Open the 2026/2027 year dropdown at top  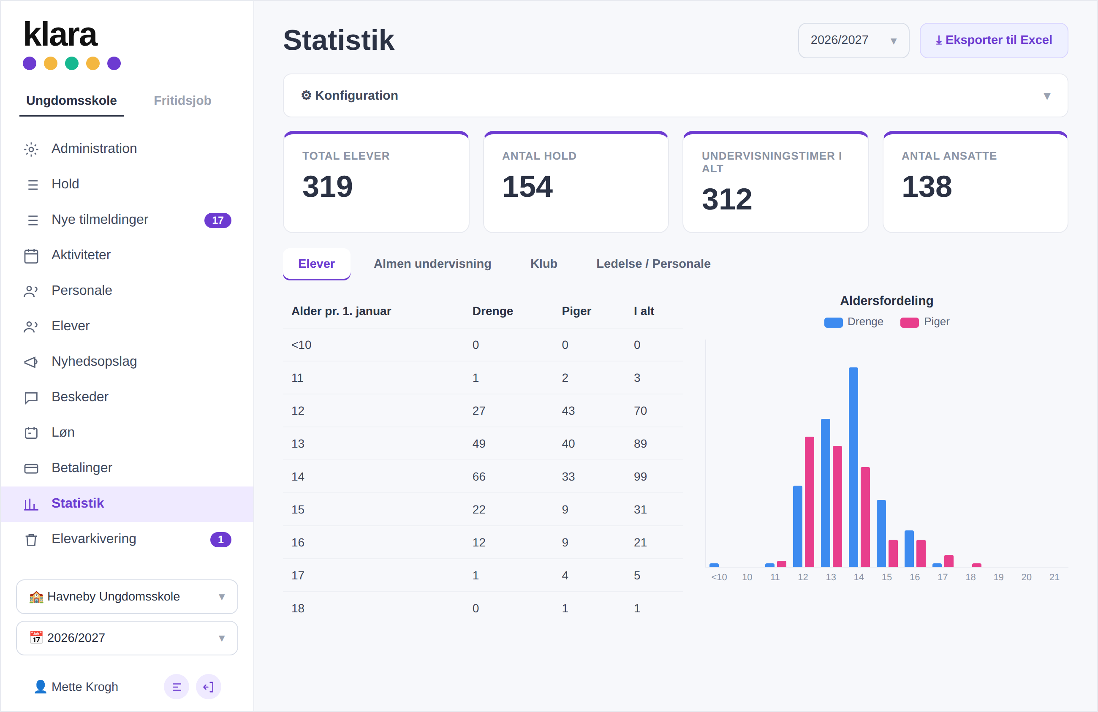853,40
